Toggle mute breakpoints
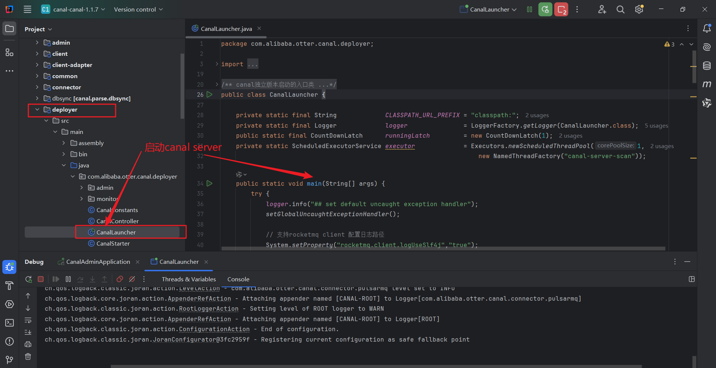The width and height of the screenshot is (716, 368). pyautogui.click(x=132, y=279)
